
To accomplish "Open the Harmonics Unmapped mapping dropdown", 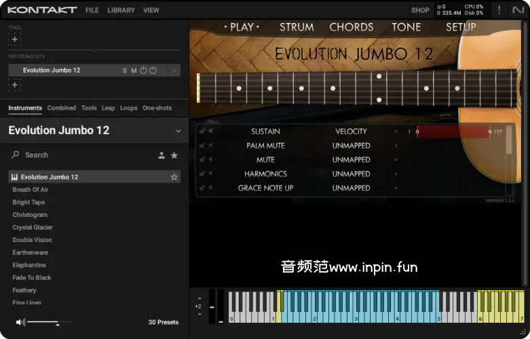I will click(396, 174).
